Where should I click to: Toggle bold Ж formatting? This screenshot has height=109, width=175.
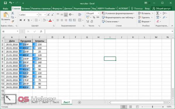click(x=21, y=20)
